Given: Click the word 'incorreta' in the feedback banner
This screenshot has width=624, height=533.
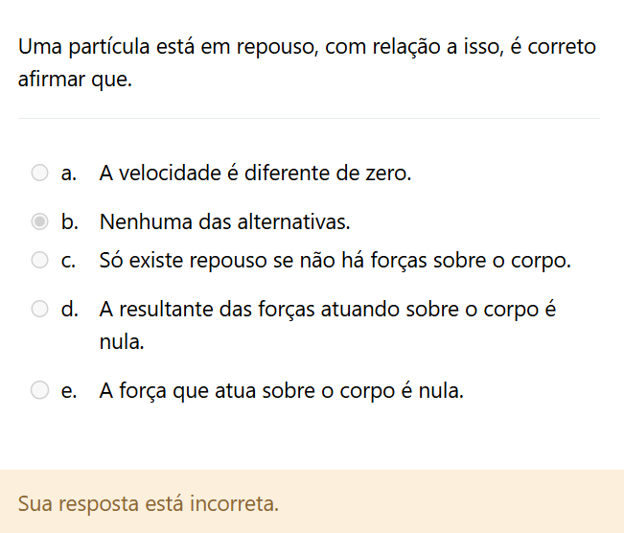Looking at the screenshot, I should pyautogui.click(x=239, y=502).
